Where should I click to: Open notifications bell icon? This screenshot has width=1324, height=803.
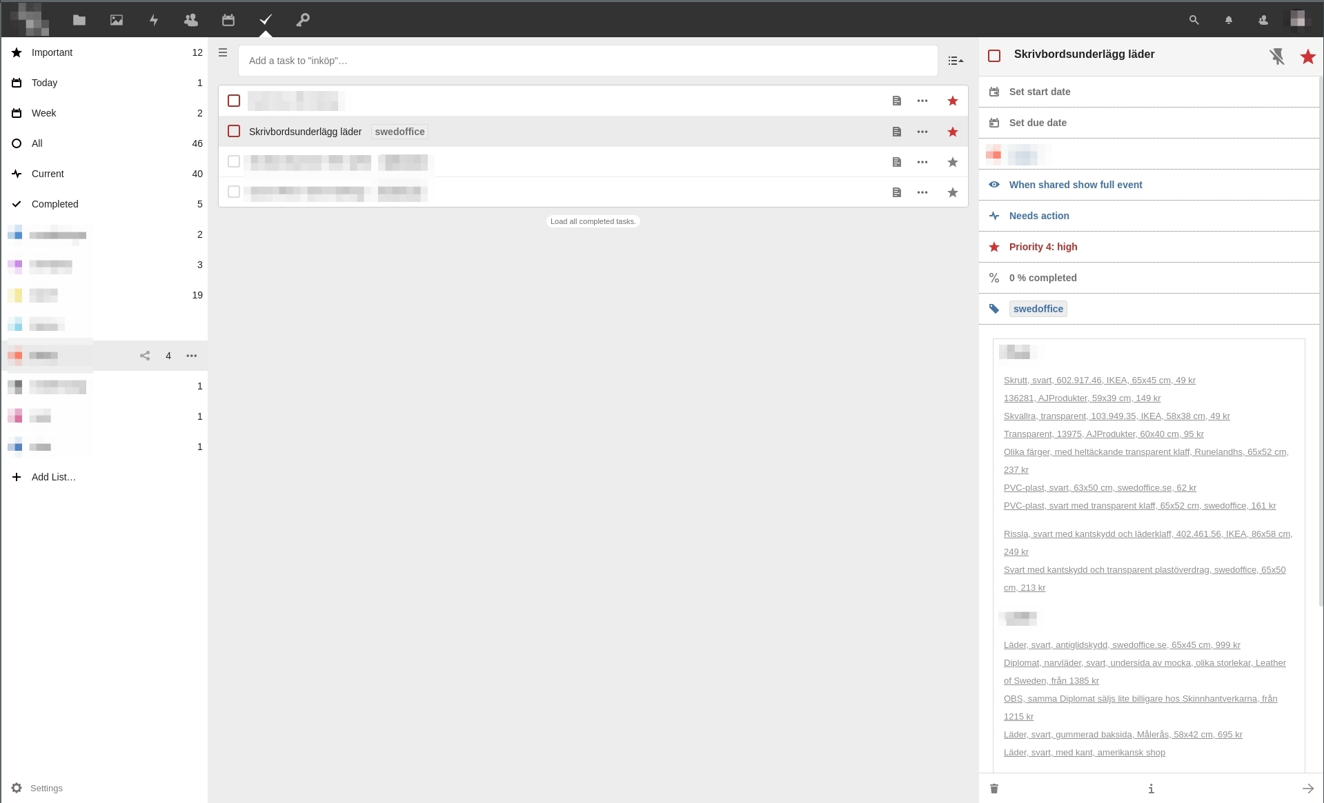click(1229, 19)
